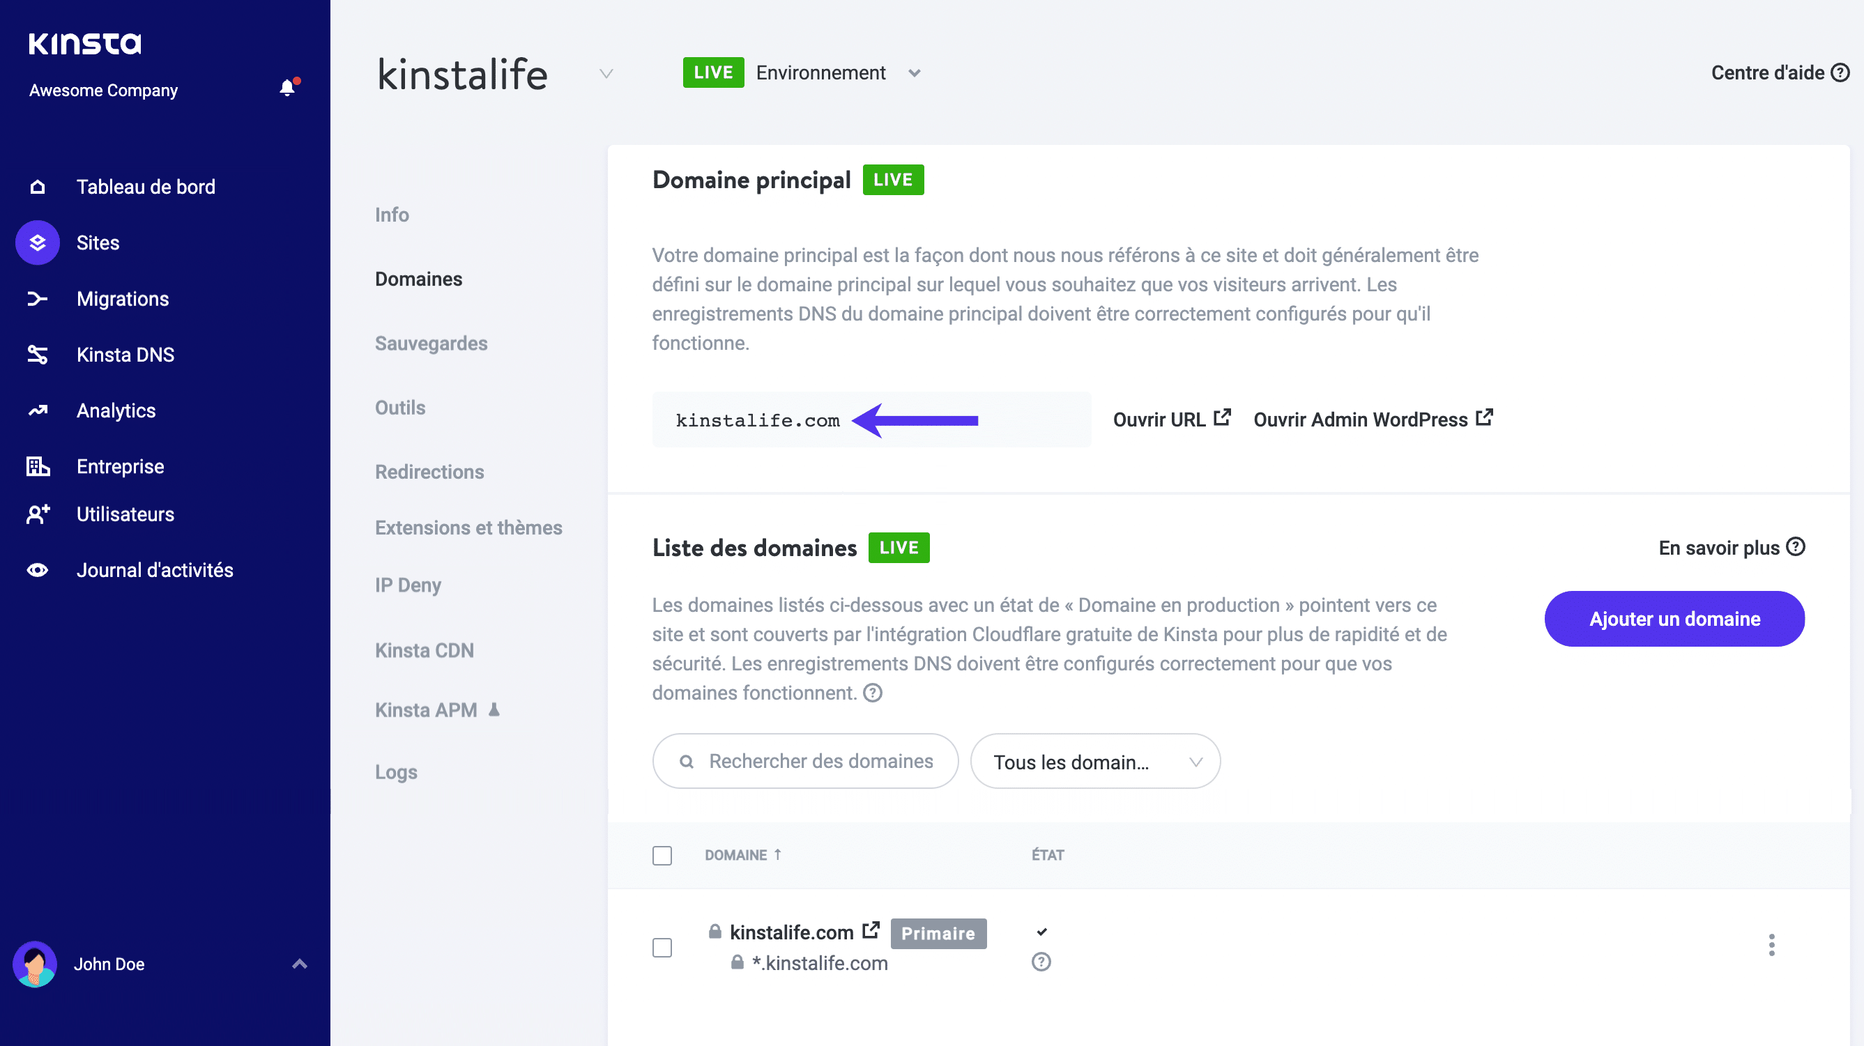Viewport: 1864px width, 1046px height.
Task: Open the Environnement dropdown
Action: coord(914,73)
